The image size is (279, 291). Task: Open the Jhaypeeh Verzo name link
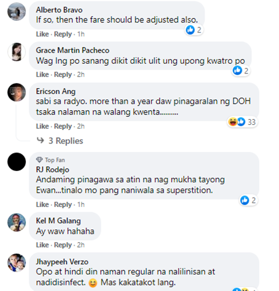[x=62, y=262]
